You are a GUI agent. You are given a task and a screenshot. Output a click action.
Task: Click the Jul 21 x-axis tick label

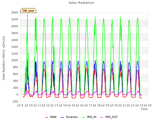pos(122,105)
